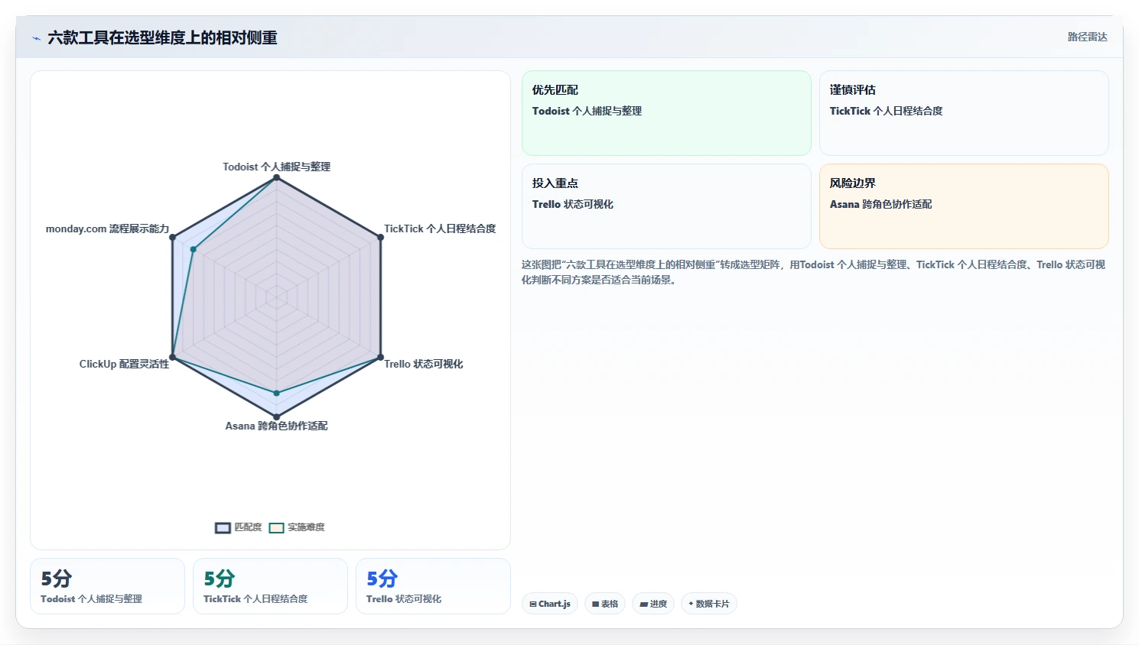Click the 数据卡片 tag chip
Viewport: 1139px width, 645px height.
709,604
